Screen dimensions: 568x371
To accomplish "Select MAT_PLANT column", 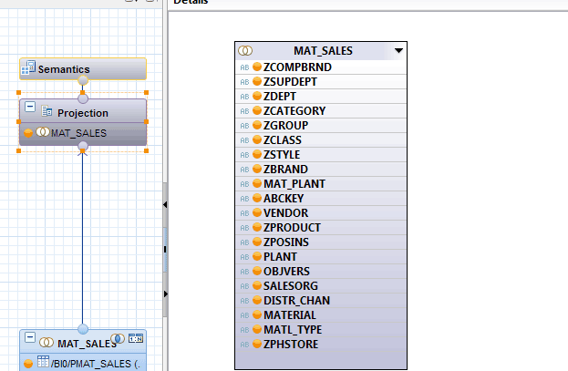I will tap(321, 184).
